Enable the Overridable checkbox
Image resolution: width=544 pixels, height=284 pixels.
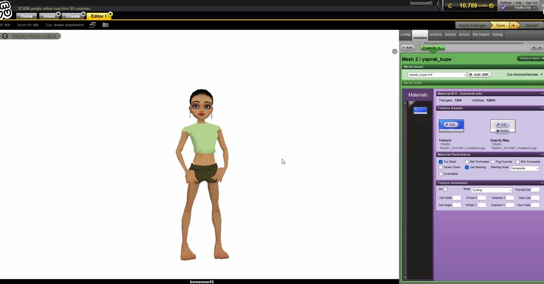point(441,174)
